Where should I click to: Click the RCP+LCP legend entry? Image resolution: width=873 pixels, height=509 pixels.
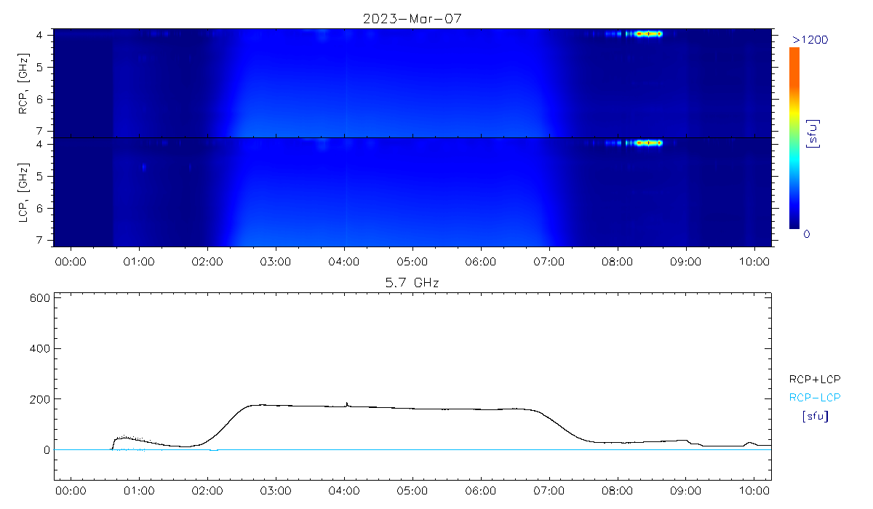point(815,379)
